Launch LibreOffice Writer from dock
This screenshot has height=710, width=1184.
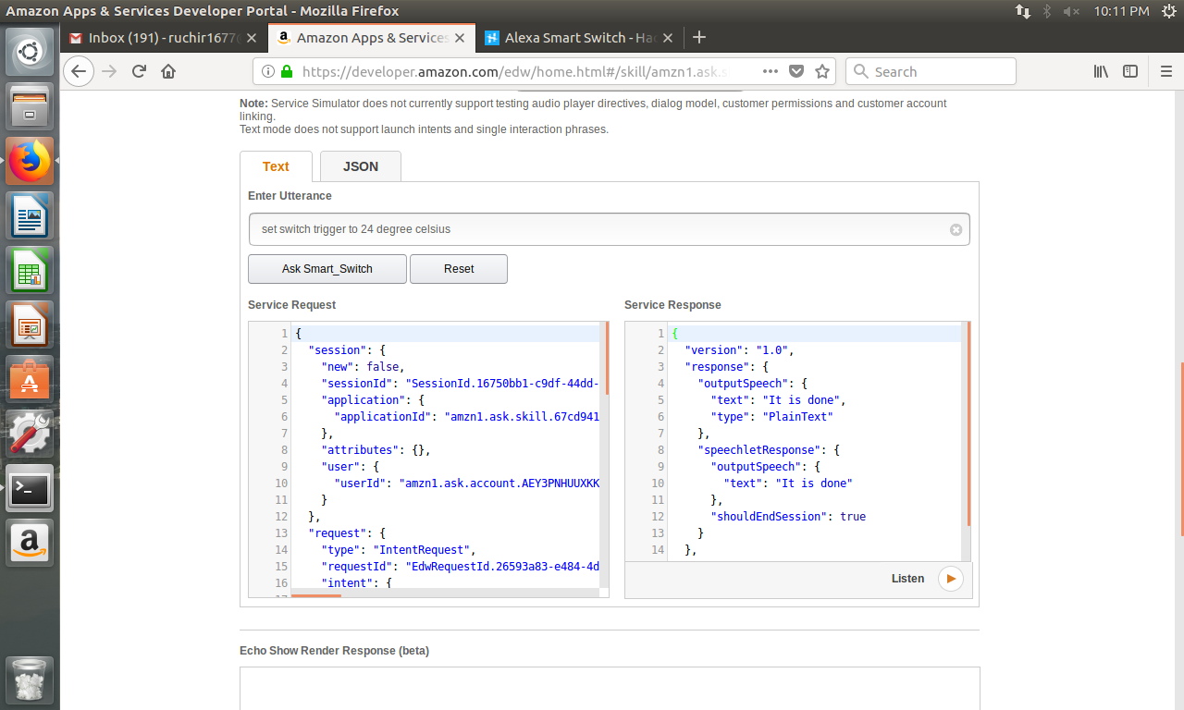point(31,215)
